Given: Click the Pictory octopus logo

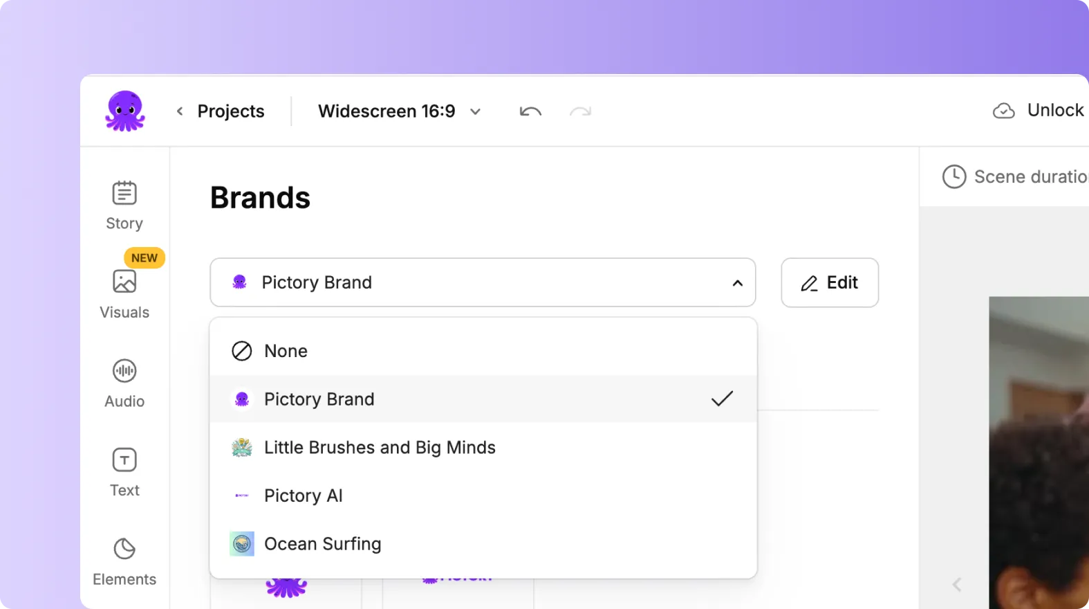Looking at the screenshot, I should point(125,111).
